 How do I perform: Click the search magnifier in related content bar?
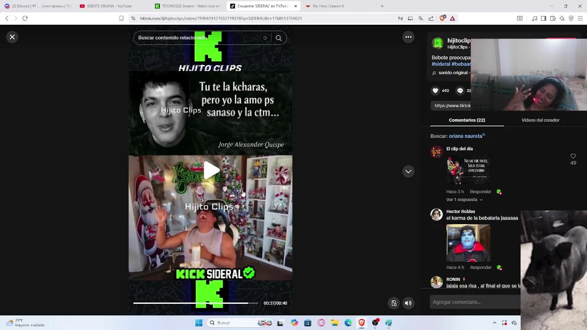tap(278, 38)
